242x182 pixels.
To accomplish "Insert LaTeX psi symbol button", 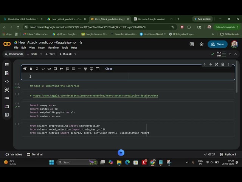I will click(x=85, y=69).
